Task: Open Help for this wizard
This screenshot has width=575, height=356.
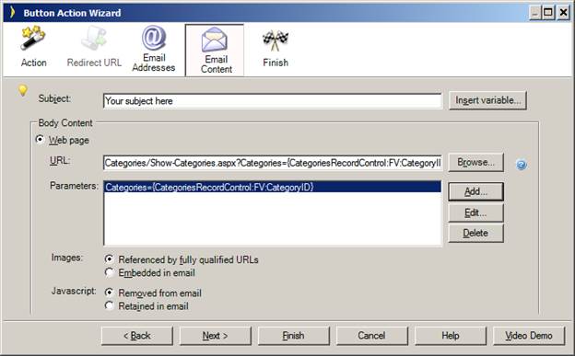Action: point(451,336)
